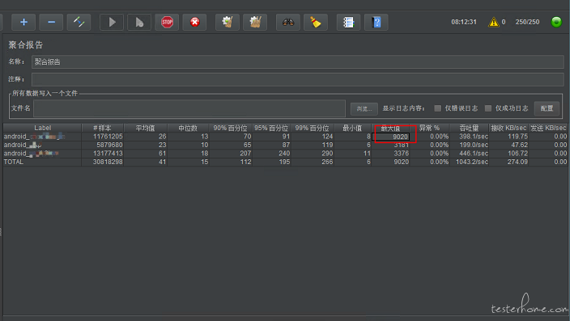Sort by the 吞吐量 column header
The image size is (570, 321).
[470, 128]
